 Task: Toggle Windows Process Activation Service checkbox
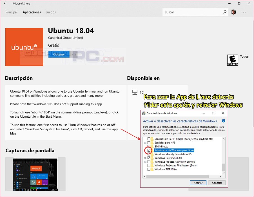(149, 162)
